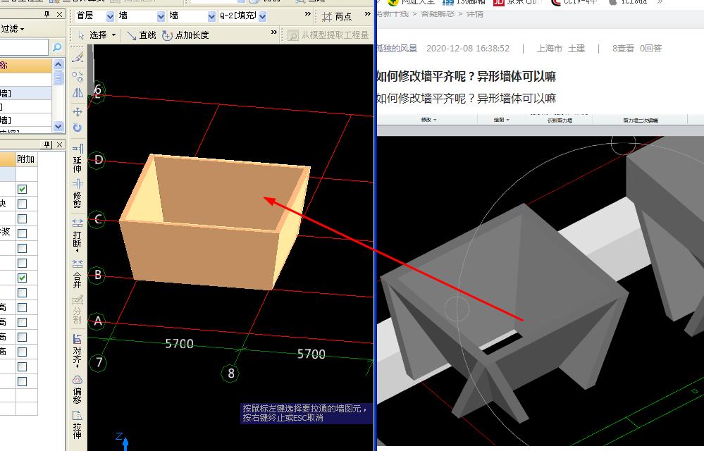Open the 墙 dropdown beside 首层

[x=161, y=17]
